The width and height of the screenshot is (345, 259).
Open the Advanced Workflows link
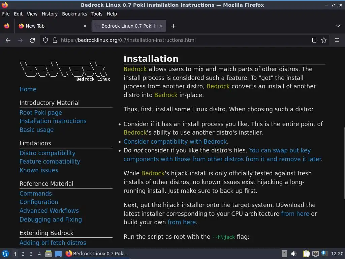49,211
